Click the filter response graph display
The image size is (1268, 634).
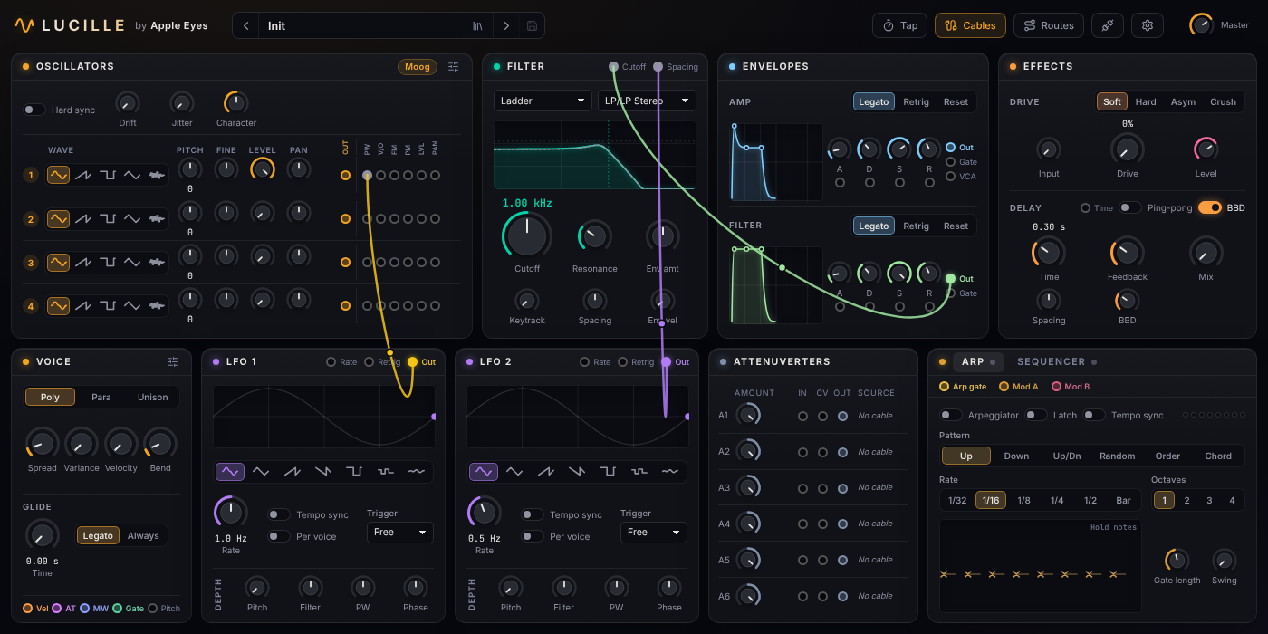[x=595, y=155]
